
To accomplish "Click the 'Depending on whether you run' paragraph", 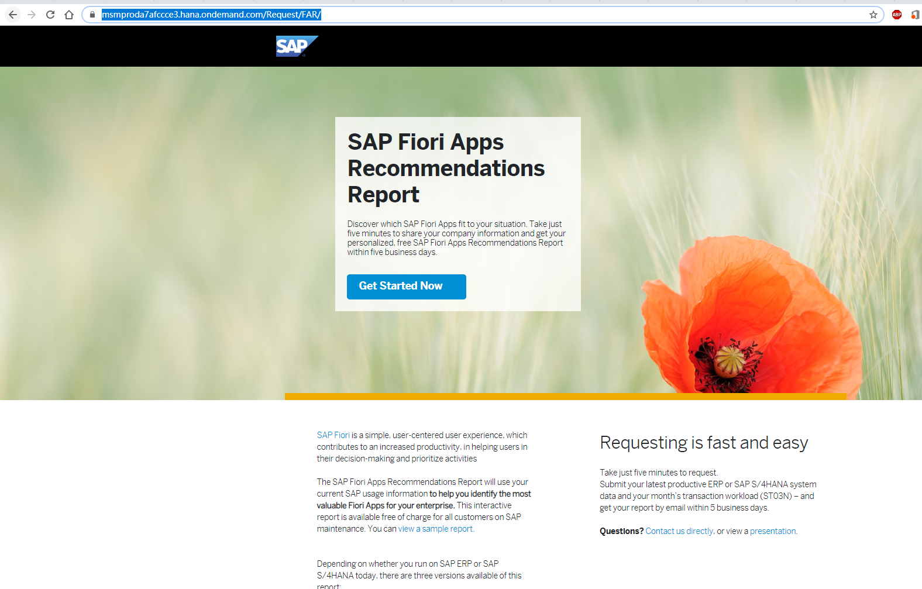I will (x=419, y=576).
